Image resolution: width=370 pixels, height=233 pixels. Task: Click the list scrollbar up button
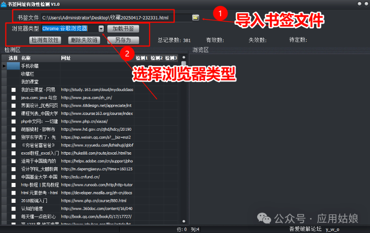tap(184, 57)
